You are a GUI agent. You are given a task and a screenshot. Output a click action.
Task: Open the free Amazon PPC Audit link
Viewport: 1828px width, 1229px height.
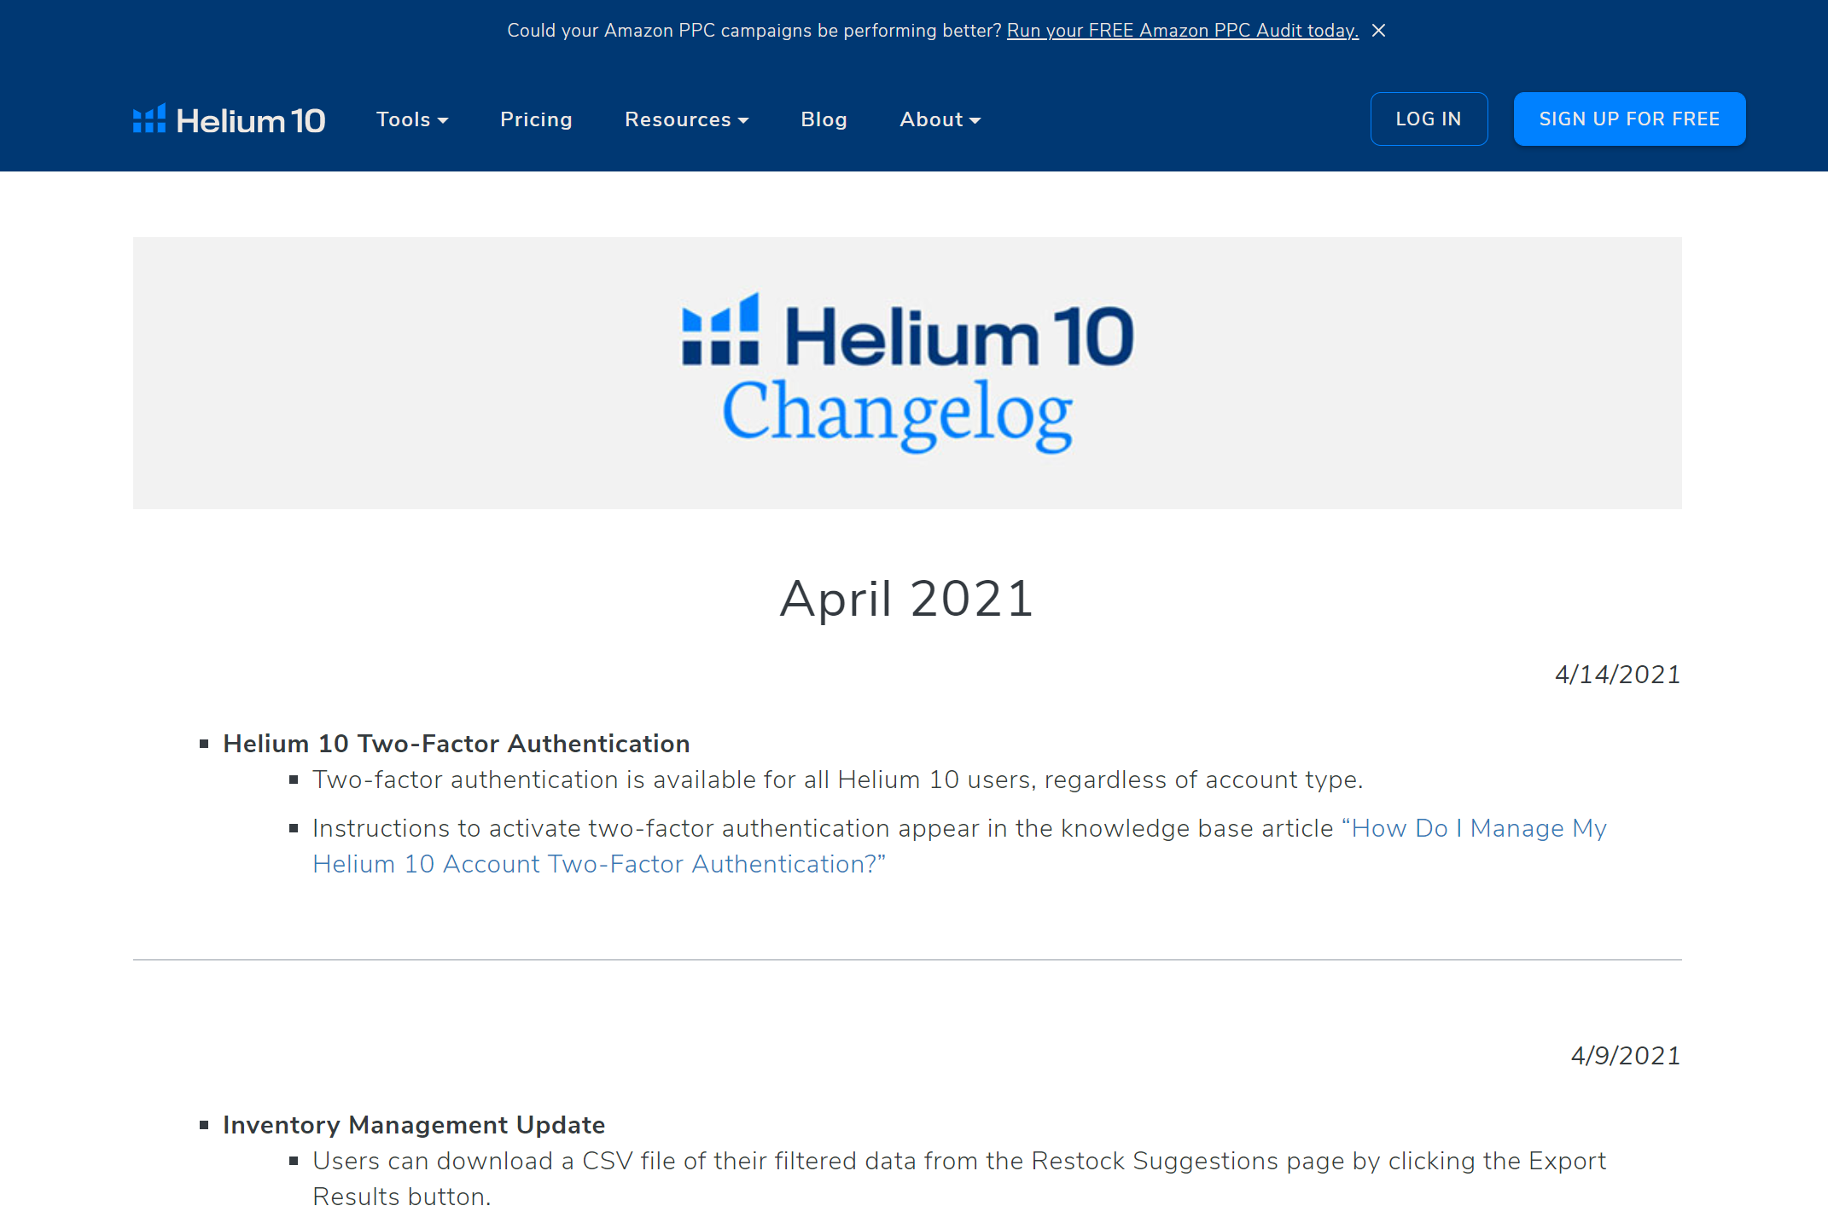(1182, 31)
